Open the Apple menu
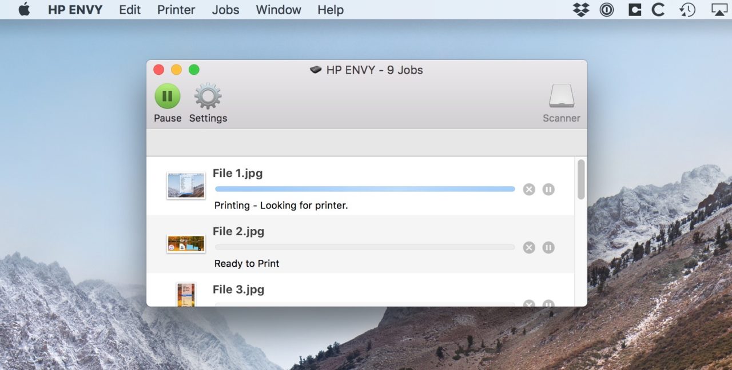This screenshot has width=732, height=370. 24,10
